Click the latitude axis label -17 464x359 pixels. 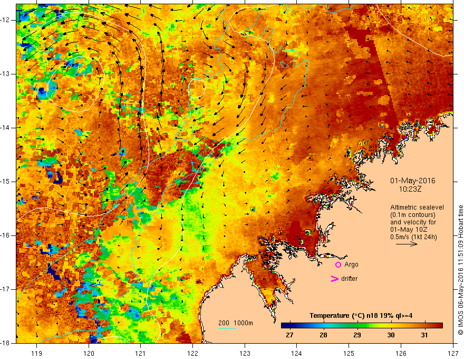[x=6, y=289]
